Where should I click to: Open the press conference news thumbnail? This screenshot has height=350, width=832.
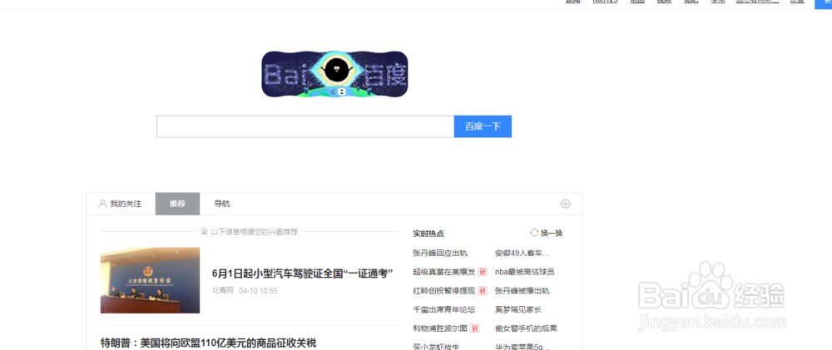150,280
